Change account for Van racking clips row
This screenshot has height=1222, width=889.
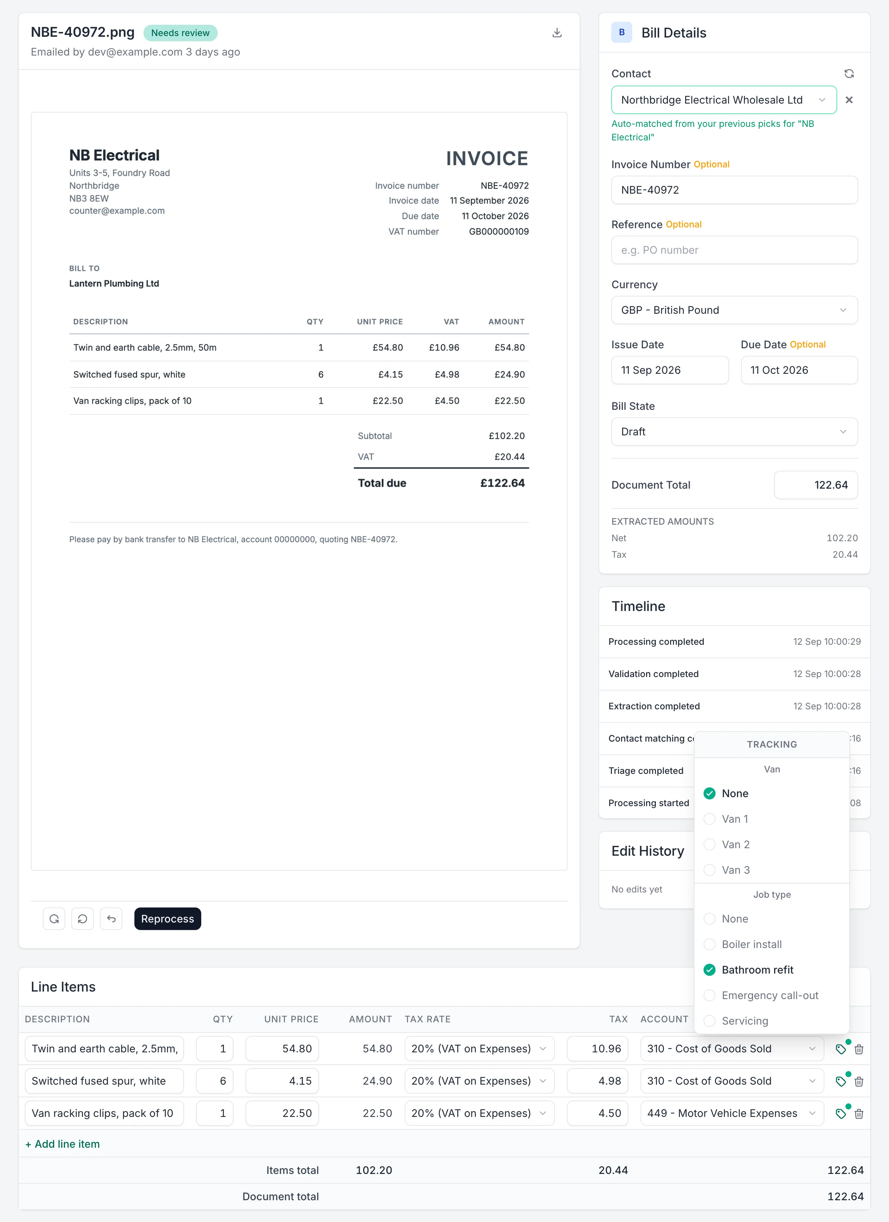point(732,1113)
